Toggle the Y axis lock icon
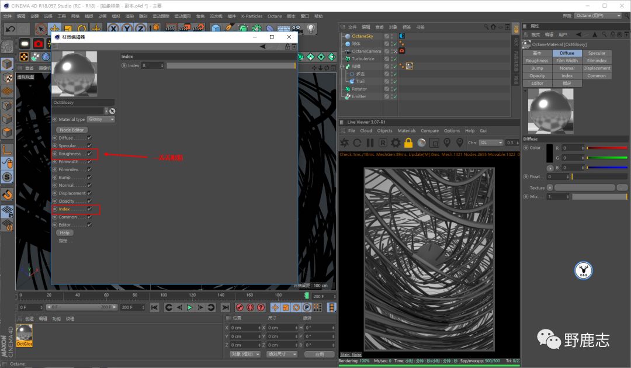The height and width of the screenshot is (368, 631). click(x=127, y=29)
